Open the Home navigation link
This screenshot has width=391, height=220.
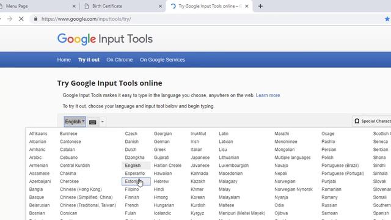(64, 60)
